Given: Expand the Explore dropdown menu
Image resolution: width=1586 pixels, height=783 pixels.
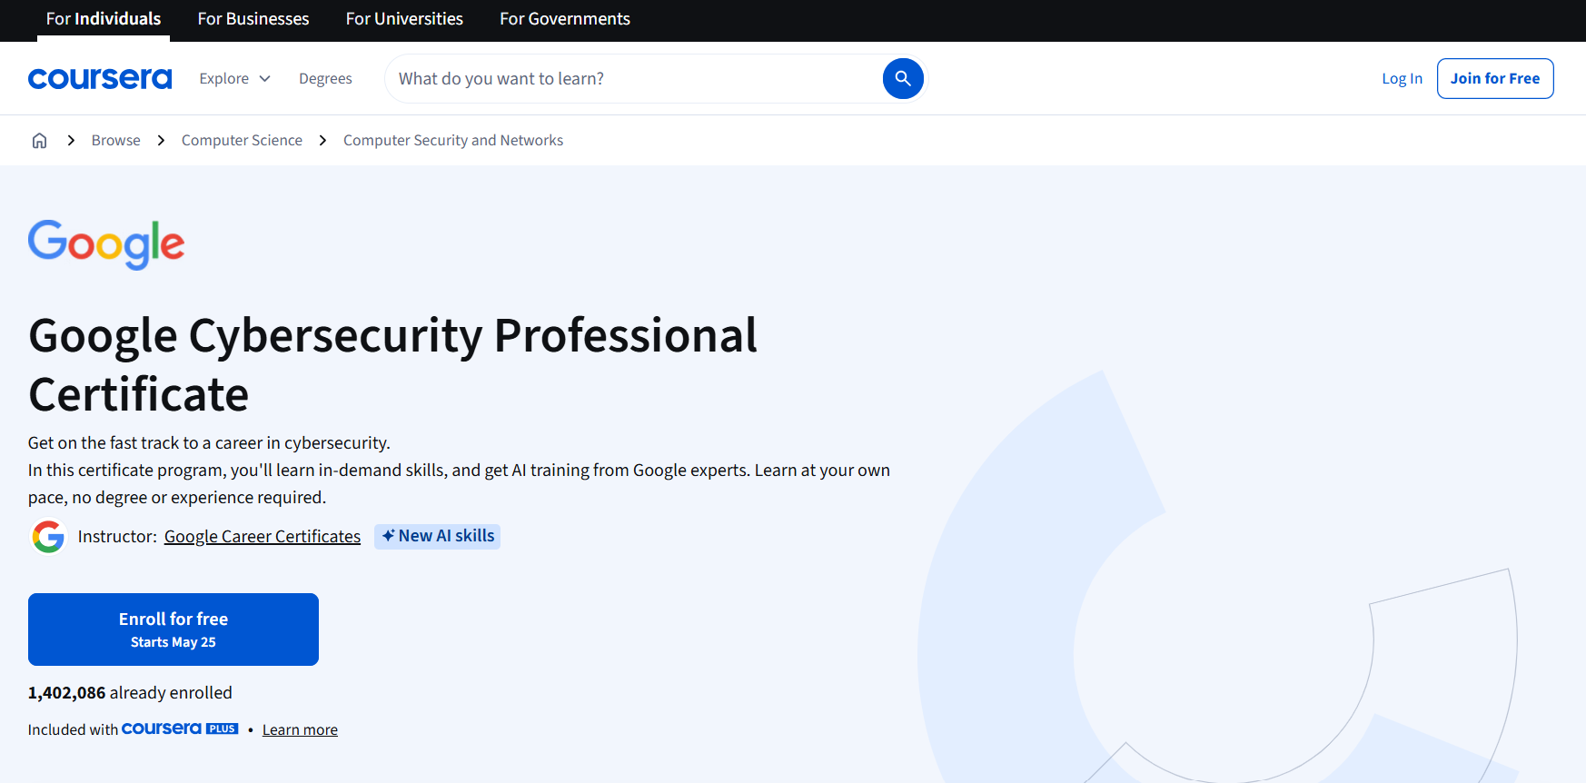Looking at the screenshot, I should point(234,79).
